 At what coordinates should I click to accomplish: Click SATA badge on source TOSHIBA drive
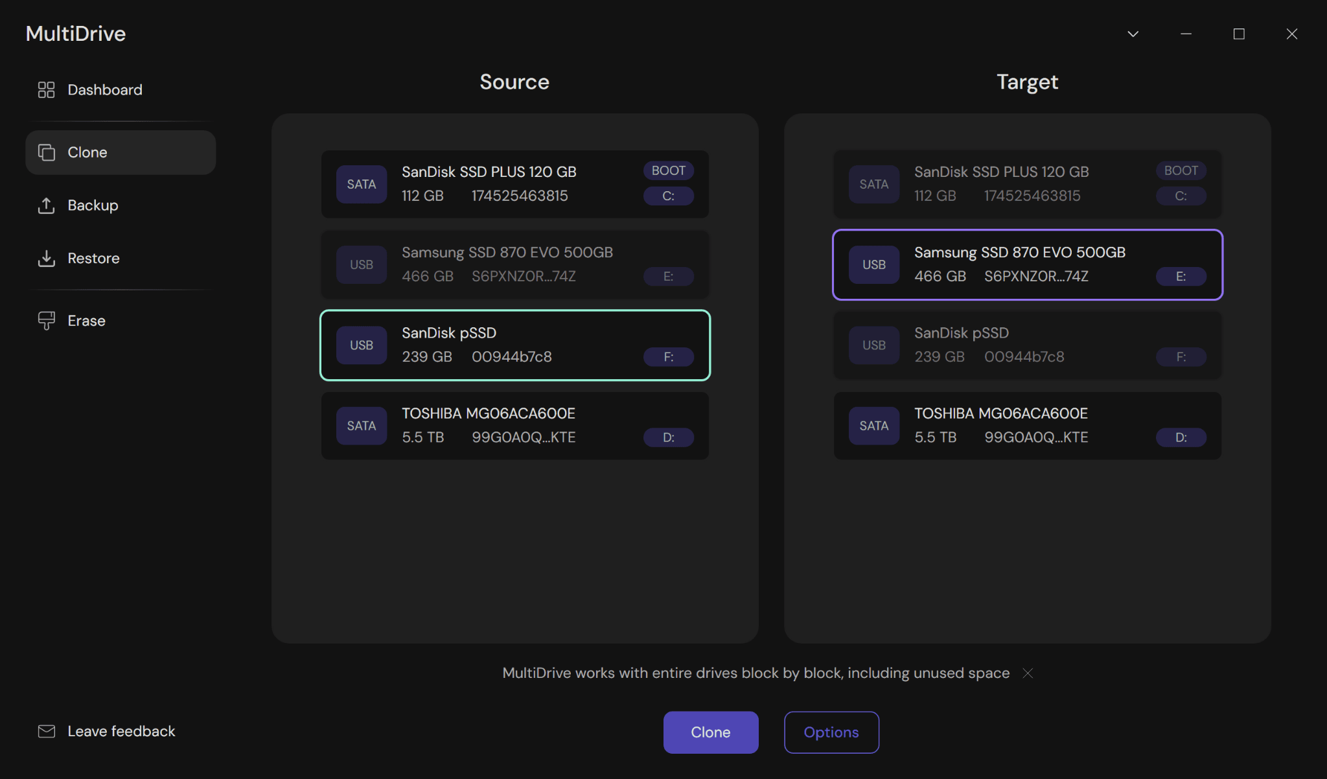click(362, 426)
